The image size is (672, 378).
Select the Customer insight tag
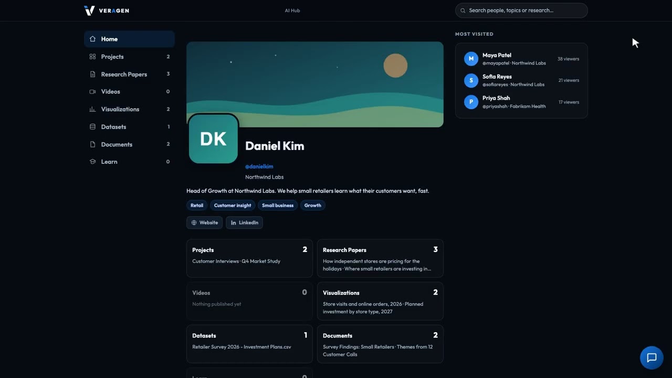233,205
